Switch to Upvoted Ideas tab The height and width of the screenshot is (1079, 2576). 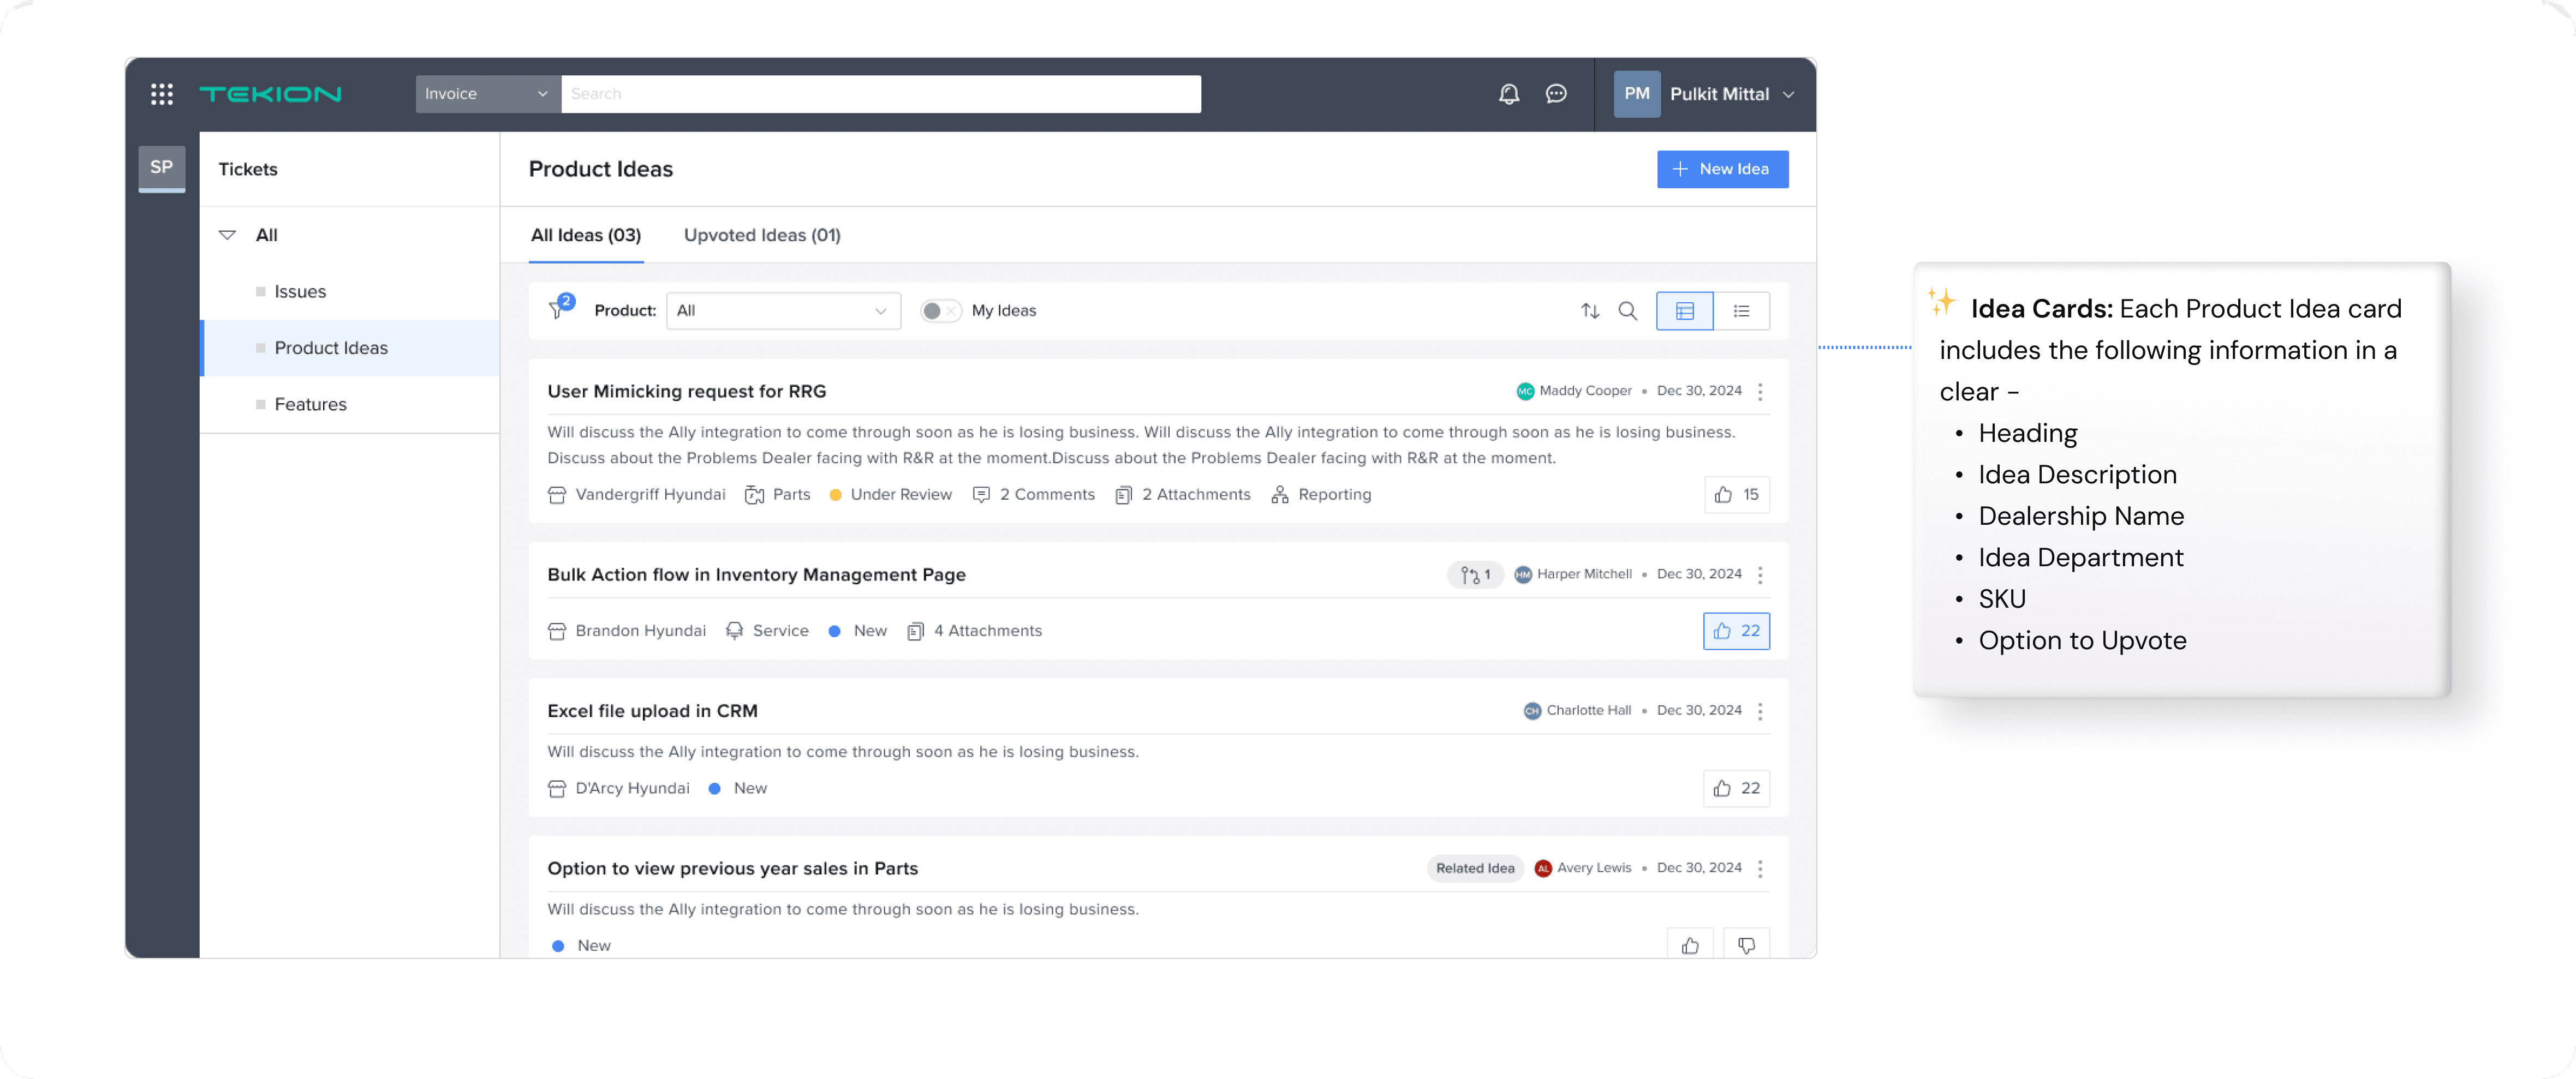[x=762, y=235]
